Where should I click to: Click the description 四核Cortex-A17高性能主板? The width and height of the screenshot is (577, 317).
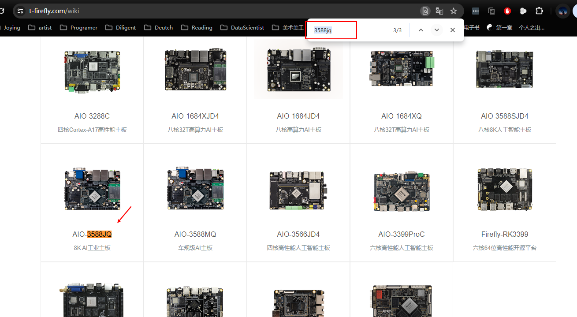[92, 130]
